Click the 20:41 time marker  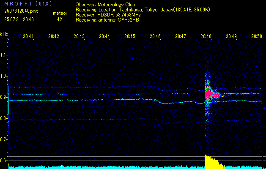pos(28,37)
